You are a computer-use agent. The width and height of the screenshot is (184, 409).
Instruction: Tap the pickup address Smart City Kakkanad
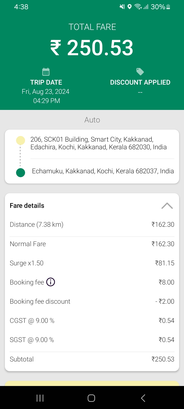(x=98, y=143)
